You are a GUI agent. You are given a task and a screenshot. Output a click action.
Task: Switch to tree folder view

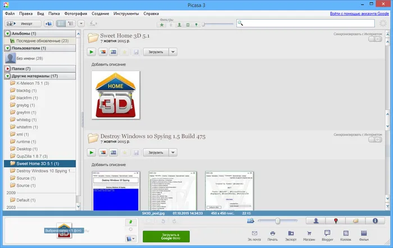70,24
